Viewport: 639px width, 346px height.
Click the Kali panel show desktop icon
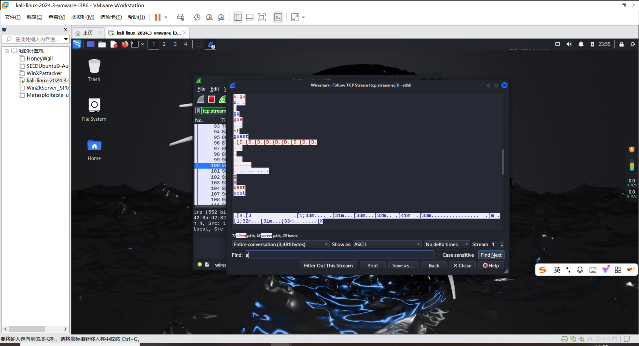pos(91,44)
